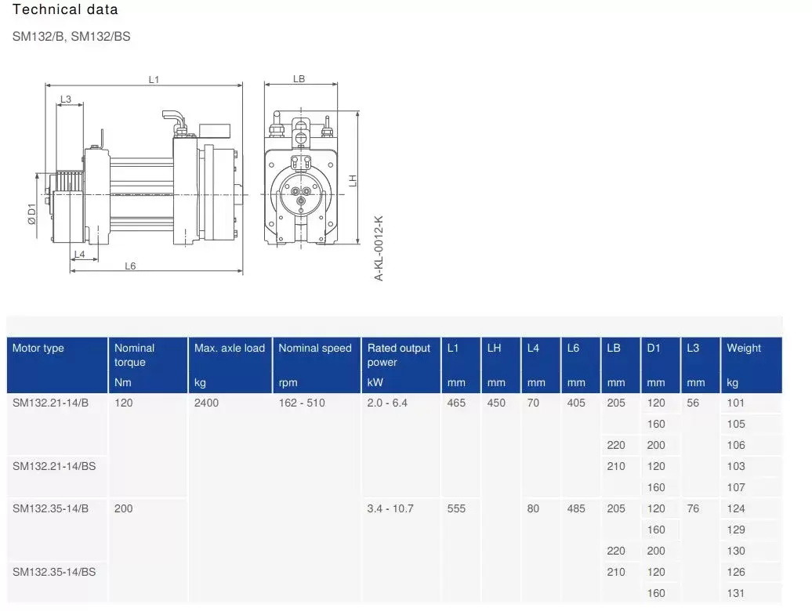Click the L3 value "56"
The width and height of the screenshot is (812, 611).
click(x=693, y=403)
